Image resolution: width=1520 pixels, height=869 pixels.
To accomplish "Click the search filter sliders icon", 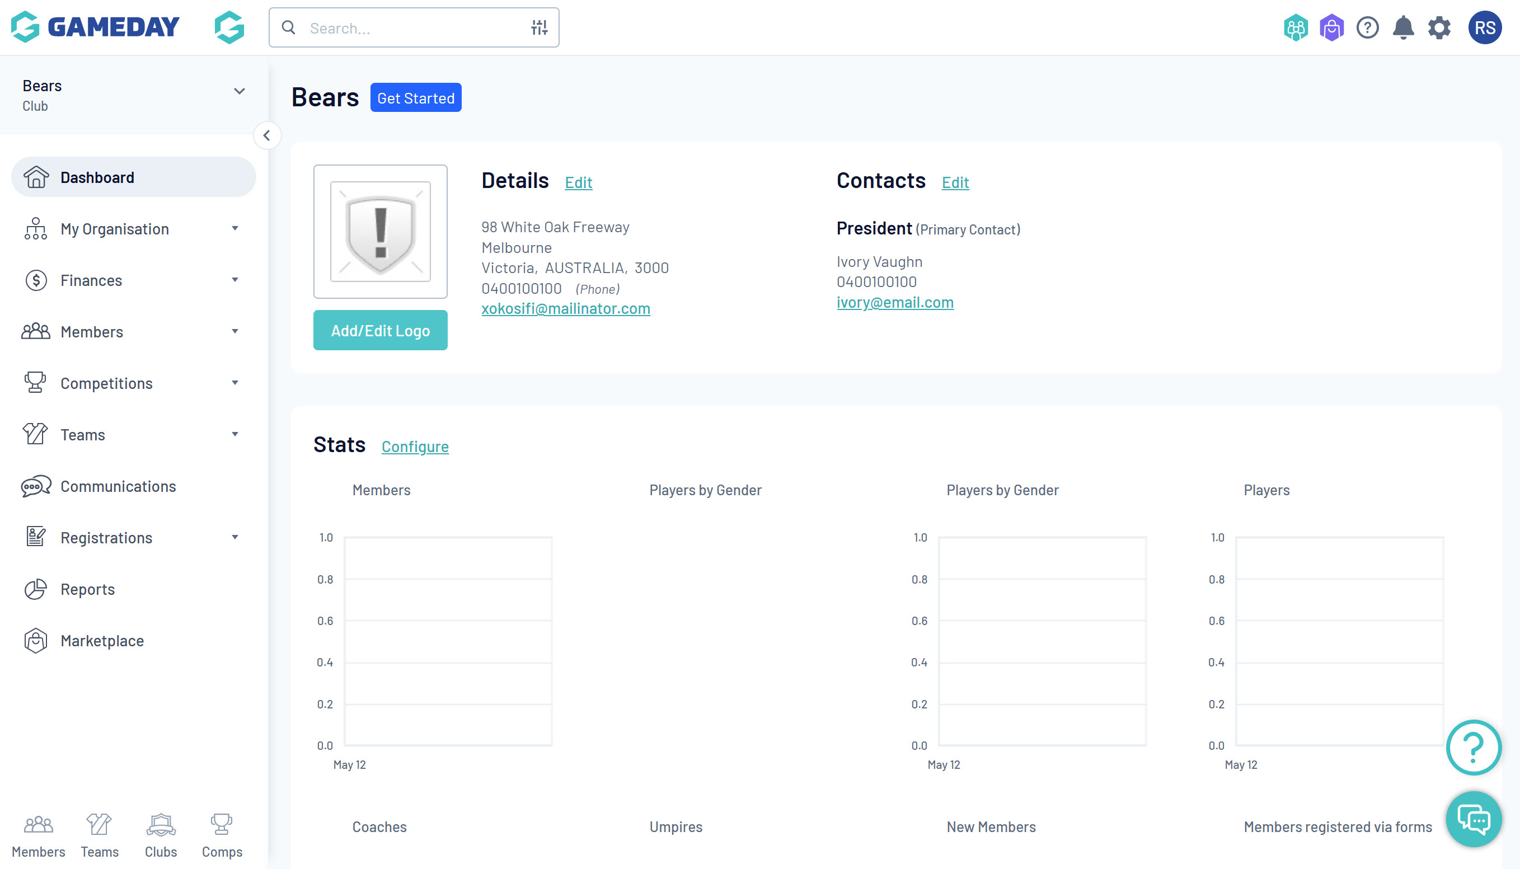I will click(539, 27).
